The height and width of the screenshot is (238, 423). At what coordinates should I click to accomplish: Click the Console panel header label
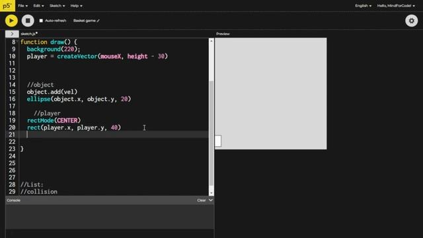point(13,200)
